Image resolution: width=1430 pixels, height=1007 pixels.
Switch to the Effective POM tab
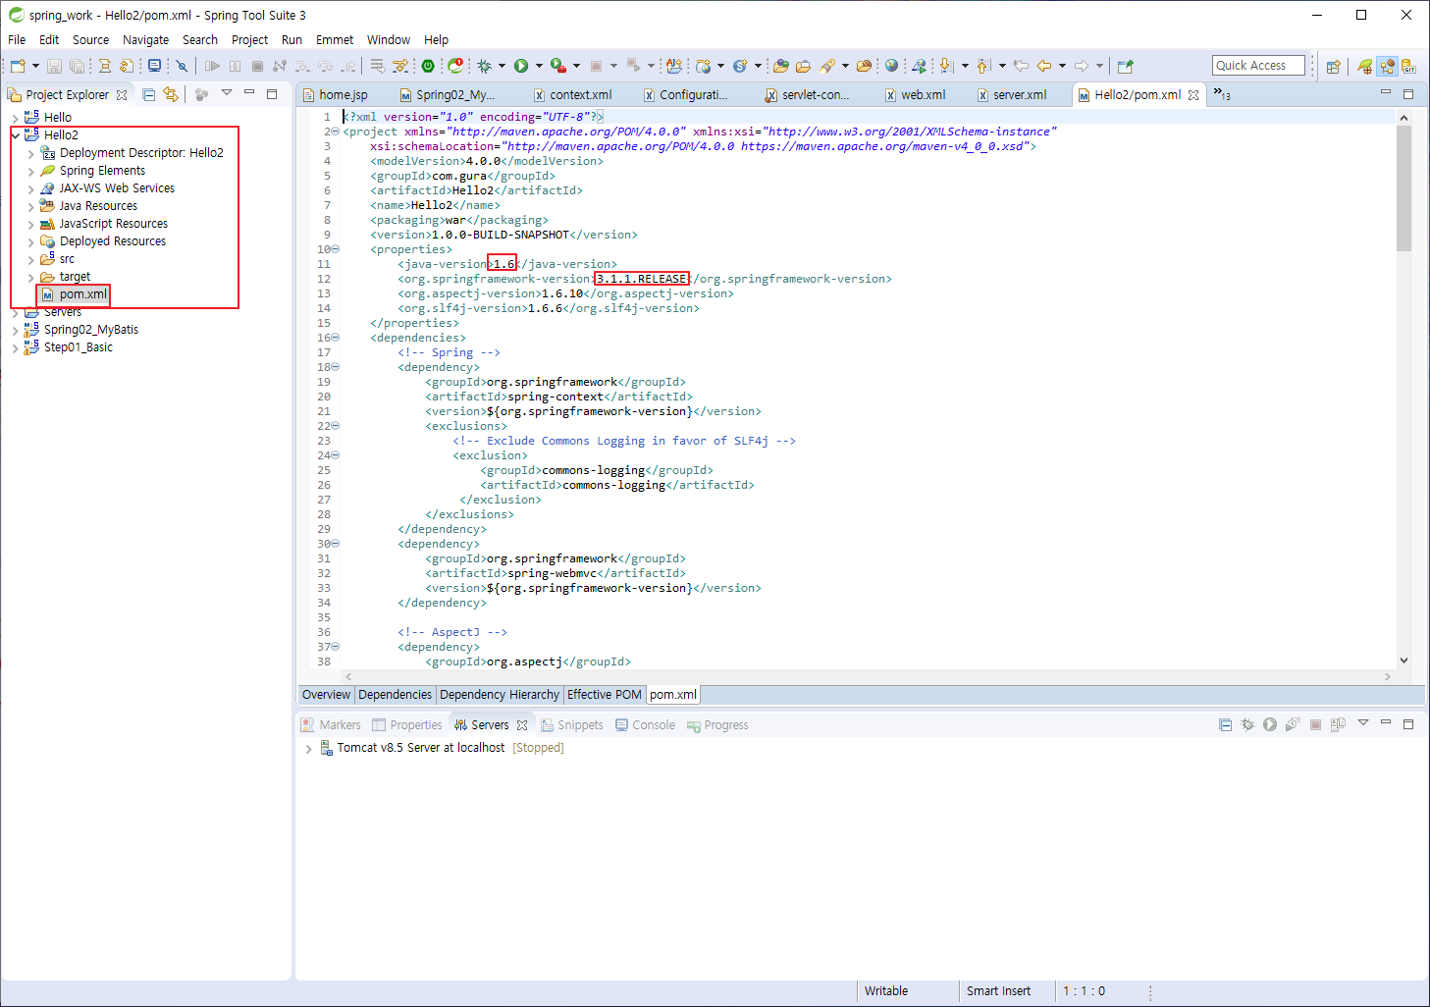coord(605,694)
